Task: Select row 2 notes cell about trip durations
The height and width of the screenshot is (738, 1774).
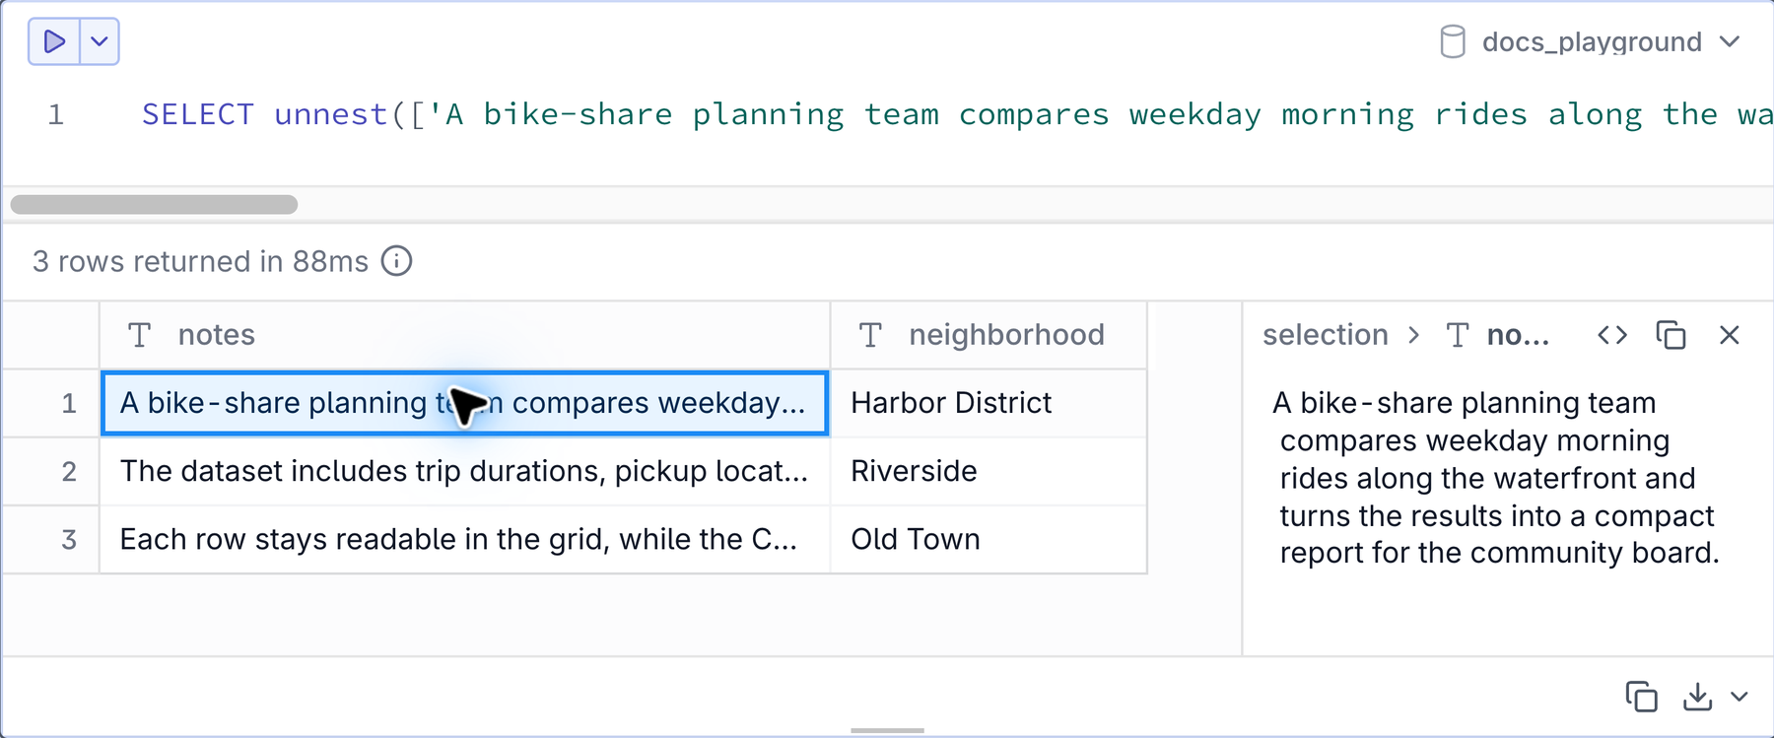Action: click(464, 471)
